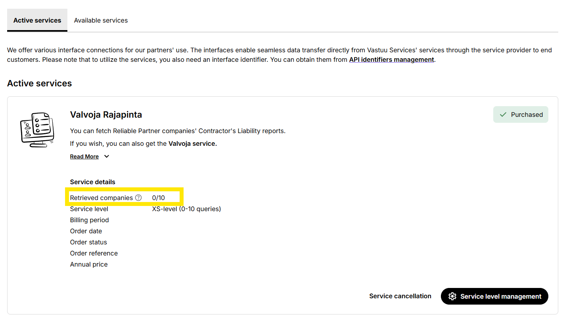The width and height of the screenshot is (565, 324).
Task: Click the Annual price label
Action: [x=89, y=264]
